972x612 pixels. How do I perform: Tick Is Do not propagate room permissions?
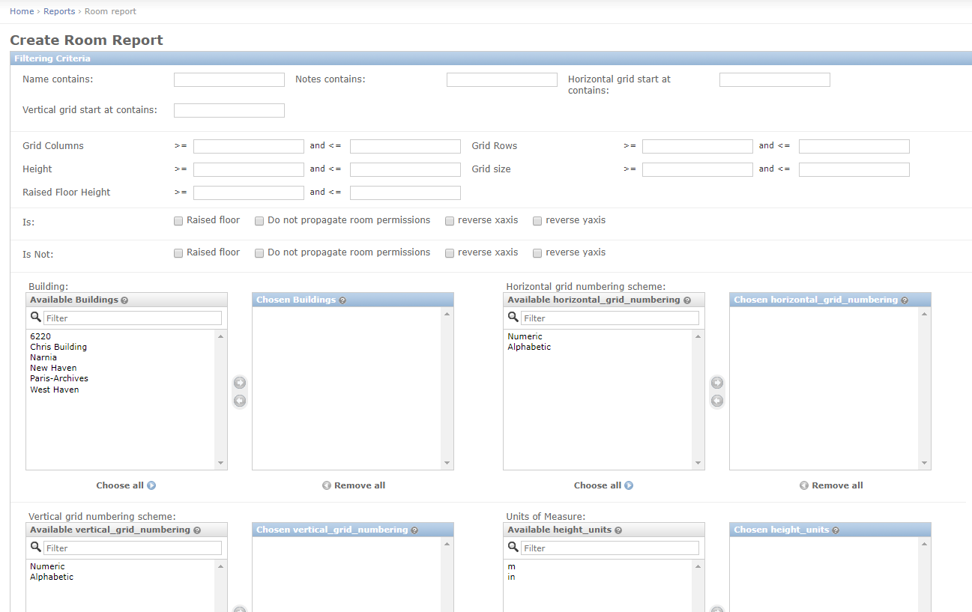tap(259, 221)
